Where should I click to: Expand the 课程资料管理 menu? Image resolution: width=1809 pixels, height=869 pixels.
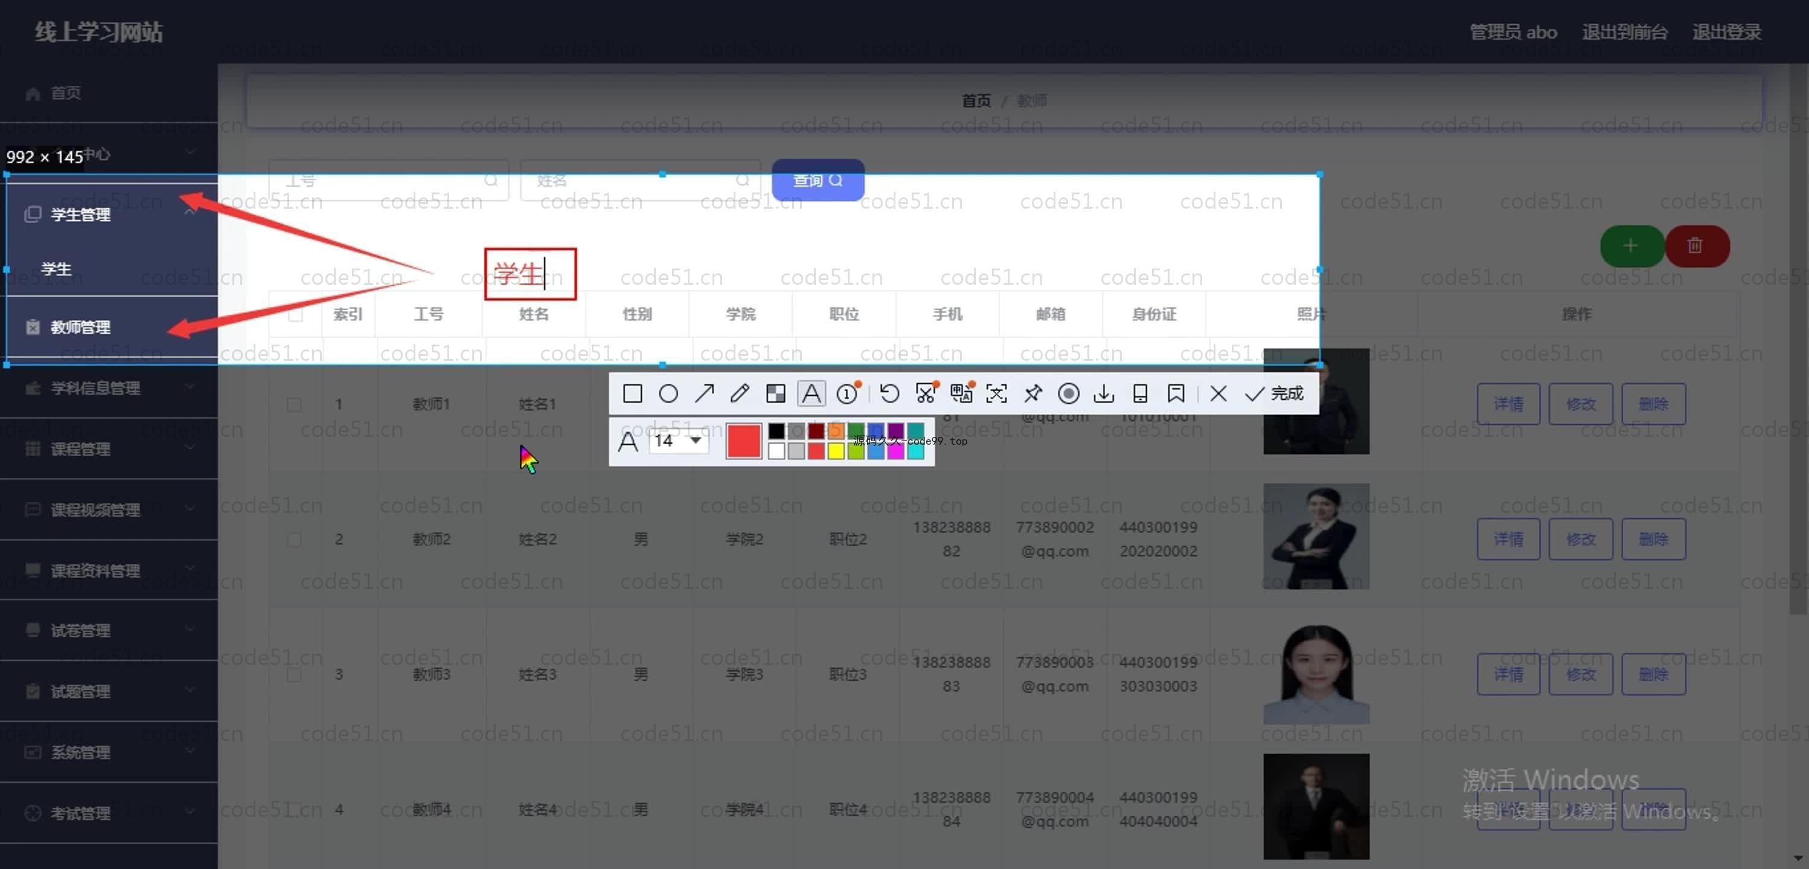(x=109, y=571)
